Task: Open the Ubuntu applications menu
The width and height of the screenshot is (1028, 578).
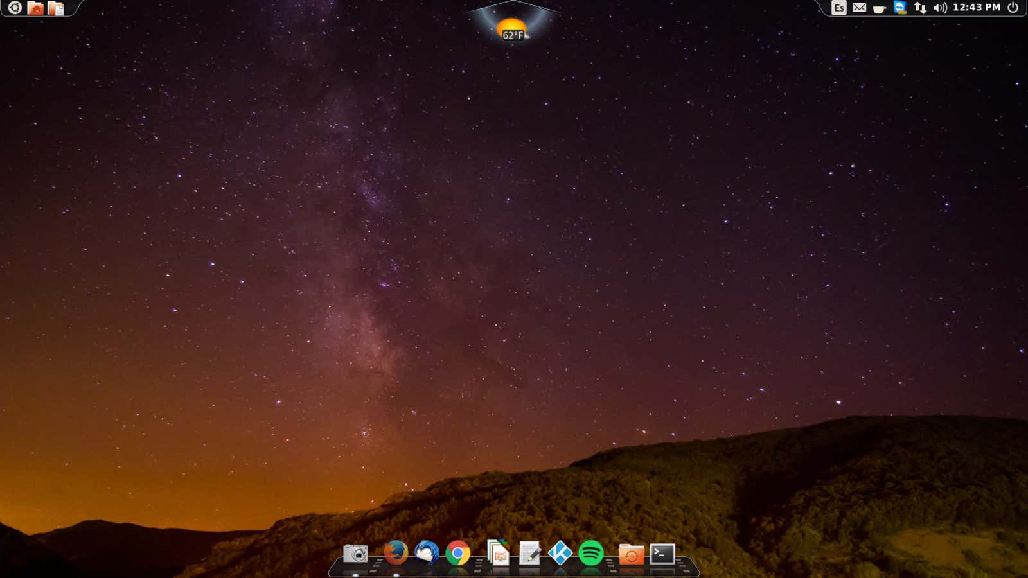Action: coord(15,8)
